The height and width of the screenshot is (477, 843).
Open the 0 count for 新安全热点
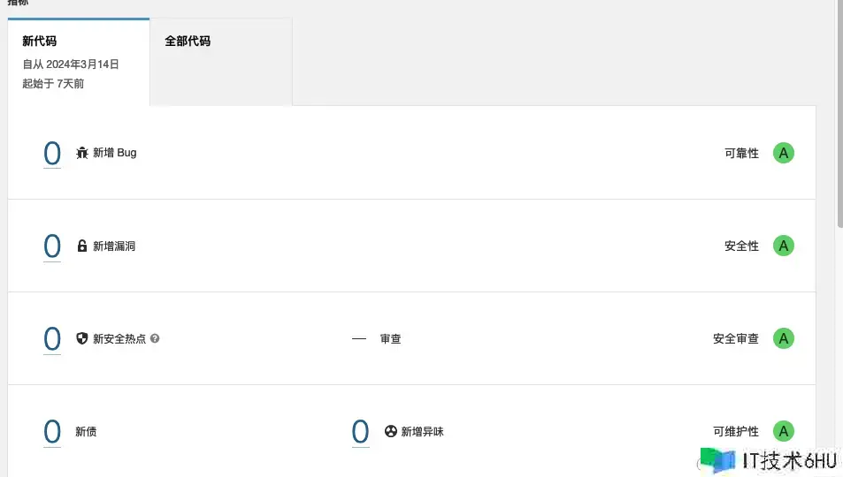tap(52, 339)
